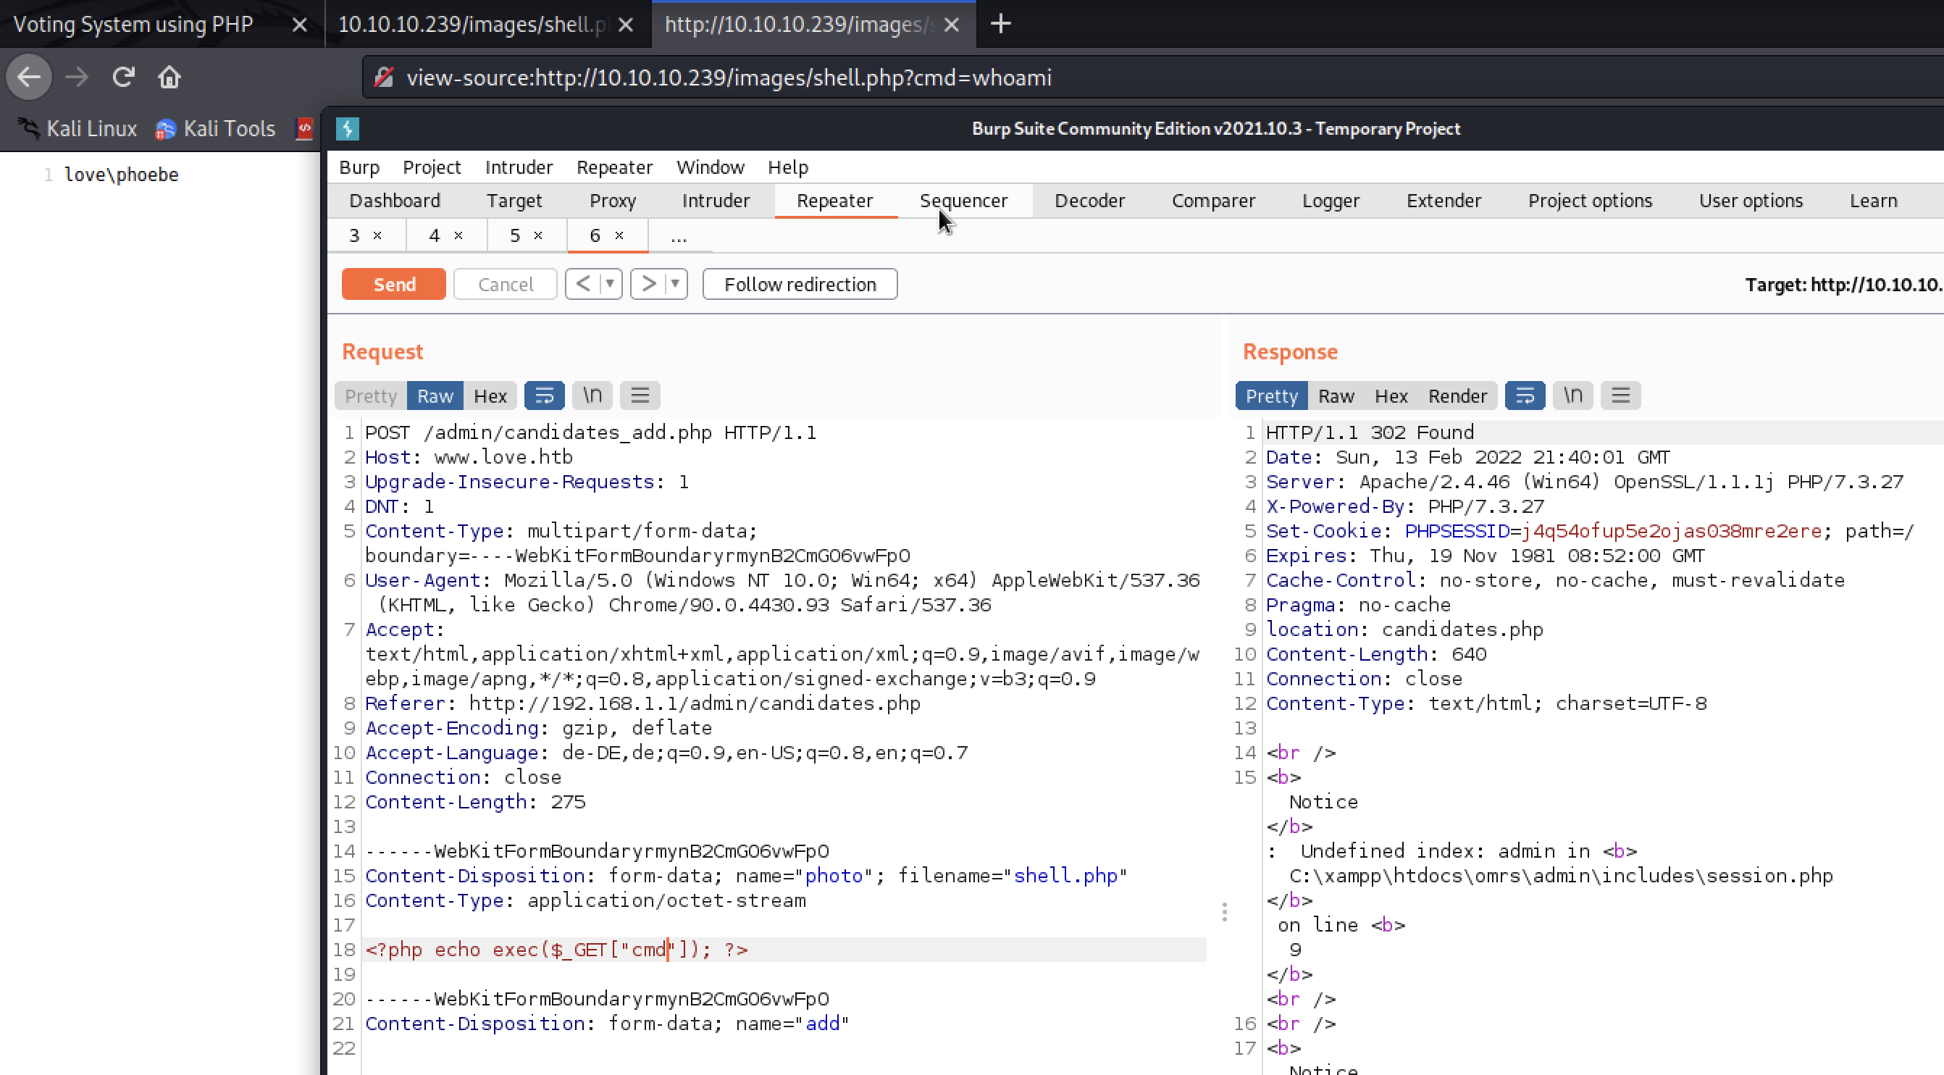Click the request payload line with php exec
1944x1075 pixels.
point(785,950)
